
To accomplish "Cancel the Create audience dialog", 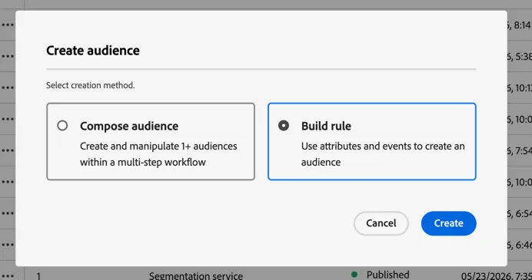I will click(381, 223).
